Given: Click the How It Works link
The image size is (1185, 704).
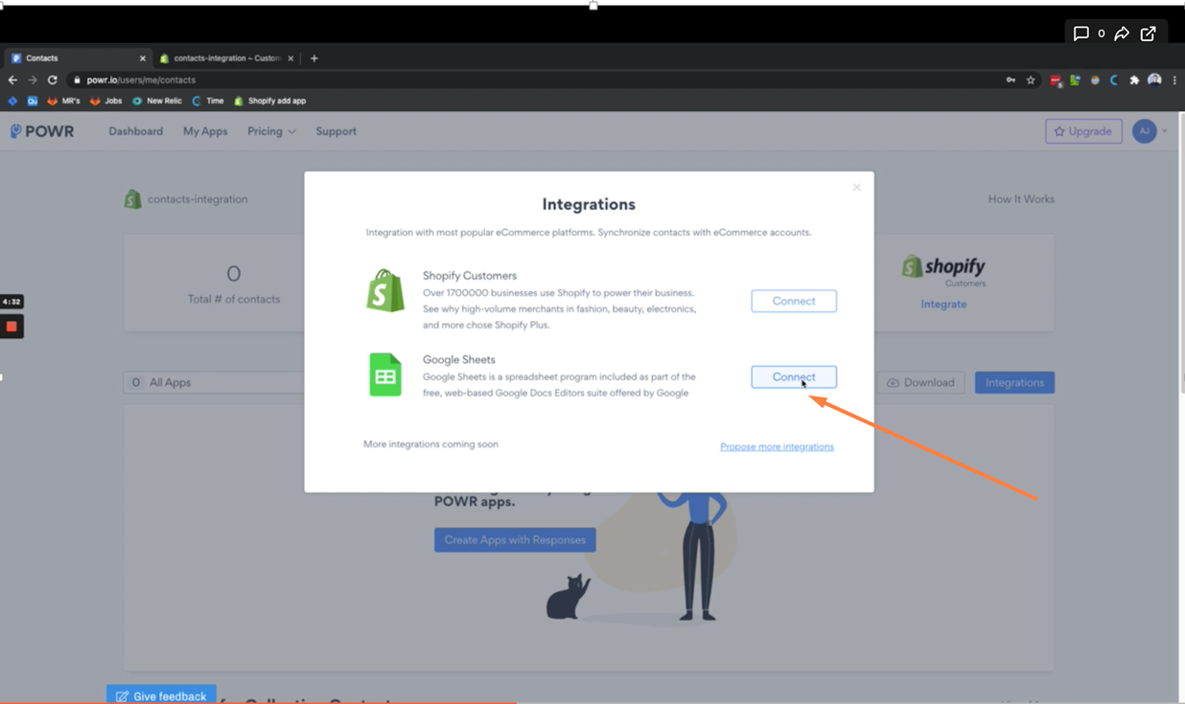Looking at the screenshot, I should coord(1021,199).
